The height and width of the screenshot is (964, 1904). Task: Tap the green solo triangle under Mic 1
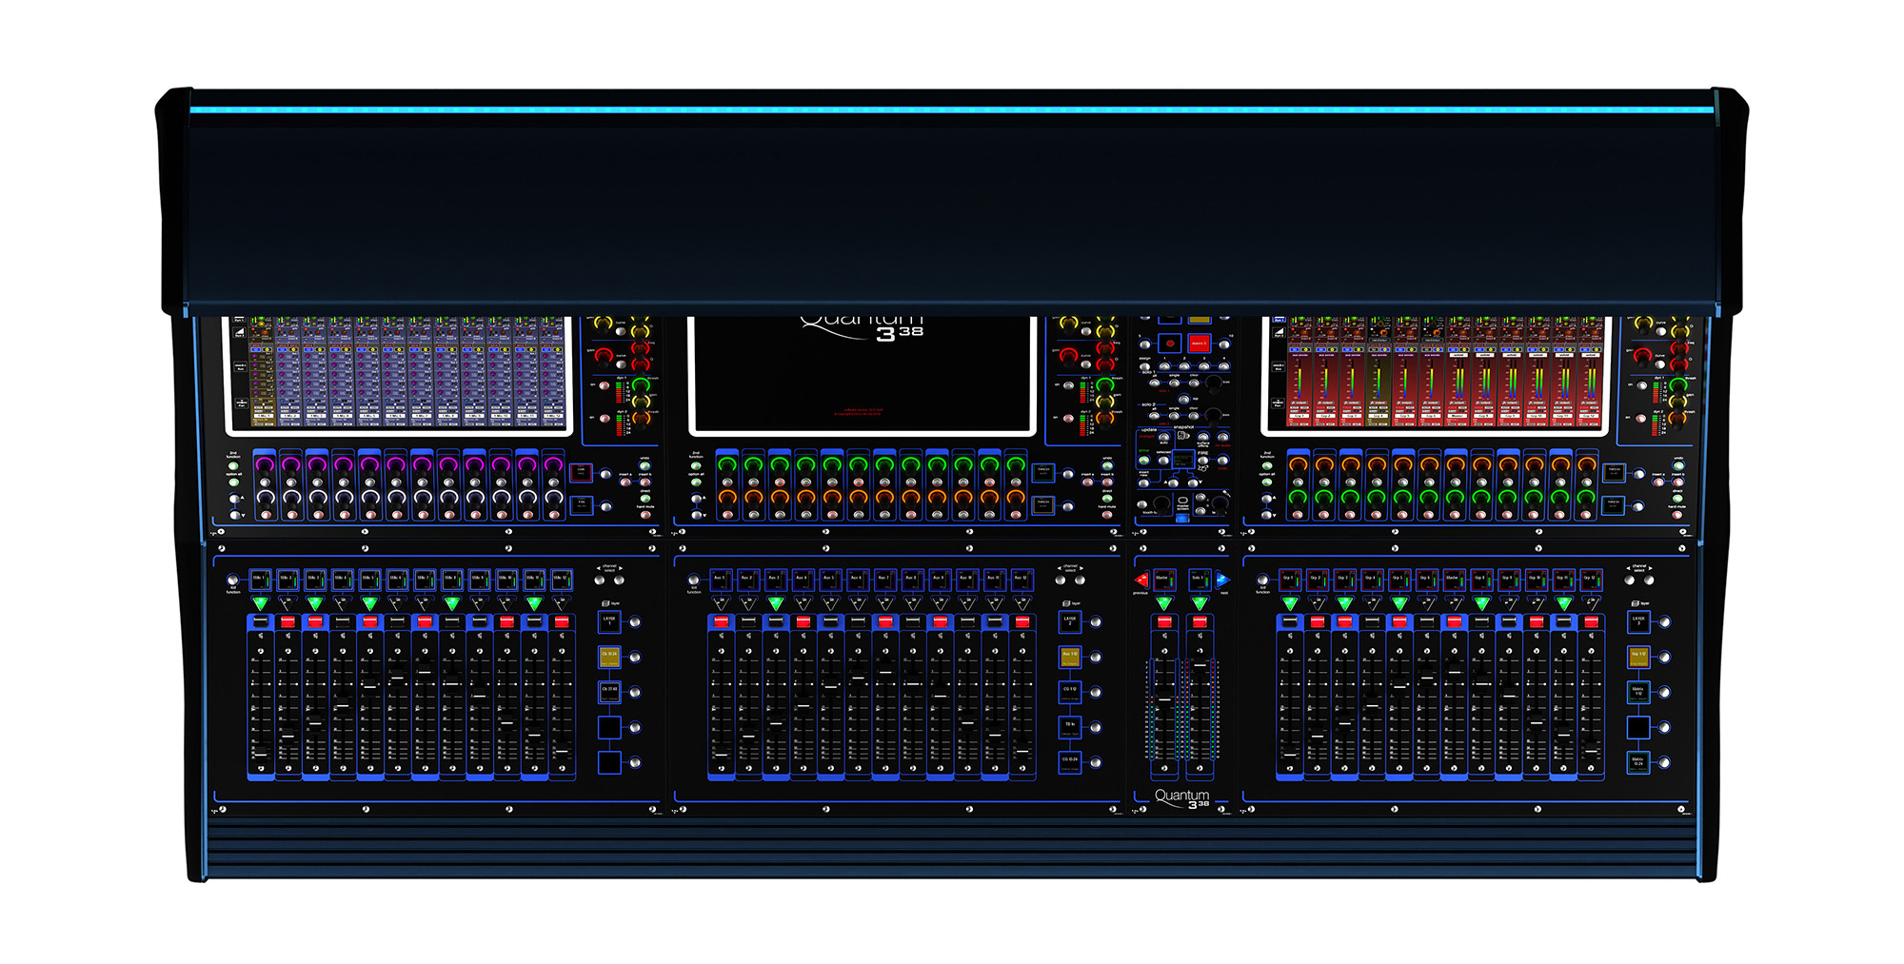click(260, 603)
